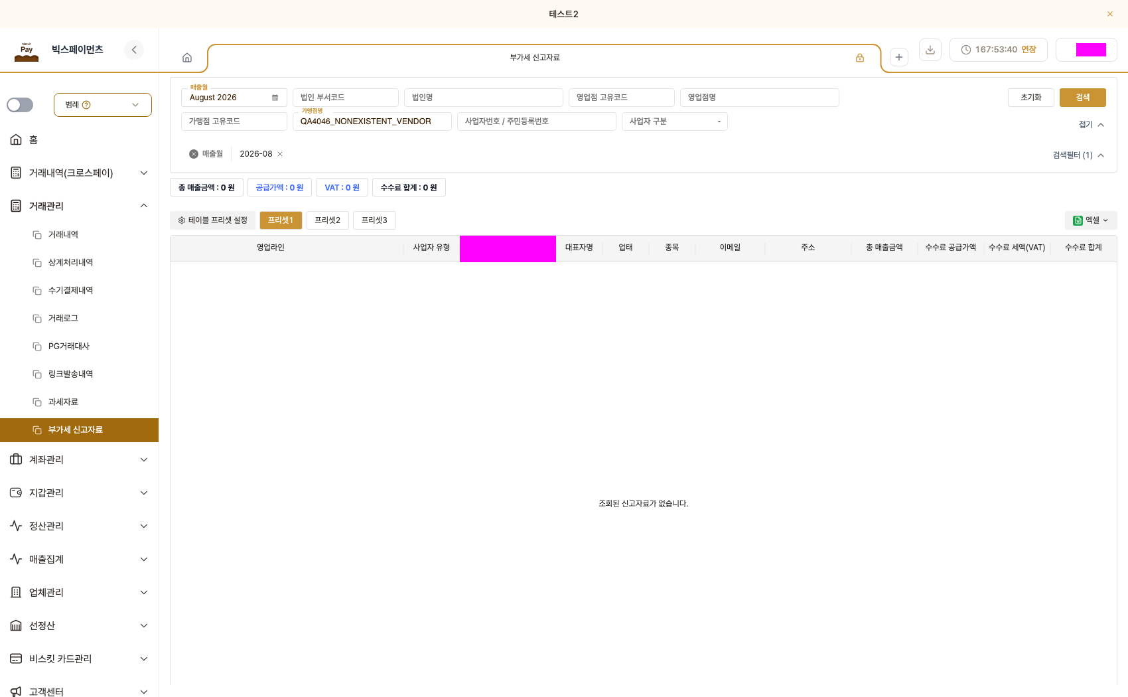1128x697 pixels.
Task: Open the 엑셀 export dropdown
Action: tap(1091, 220)
